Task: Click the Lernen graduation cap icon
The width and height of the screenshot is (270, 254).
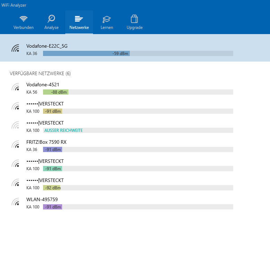Action: pyautogui.click(x=107, y=19)
